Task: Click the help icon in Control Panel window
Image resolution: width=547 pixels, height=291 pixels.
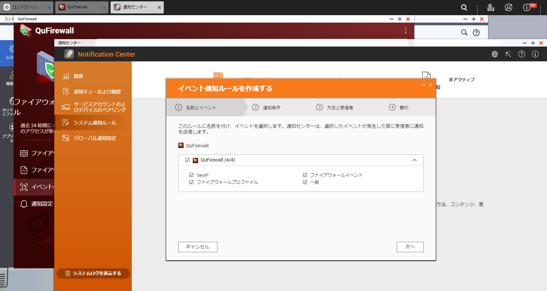Action: point(476,33)
